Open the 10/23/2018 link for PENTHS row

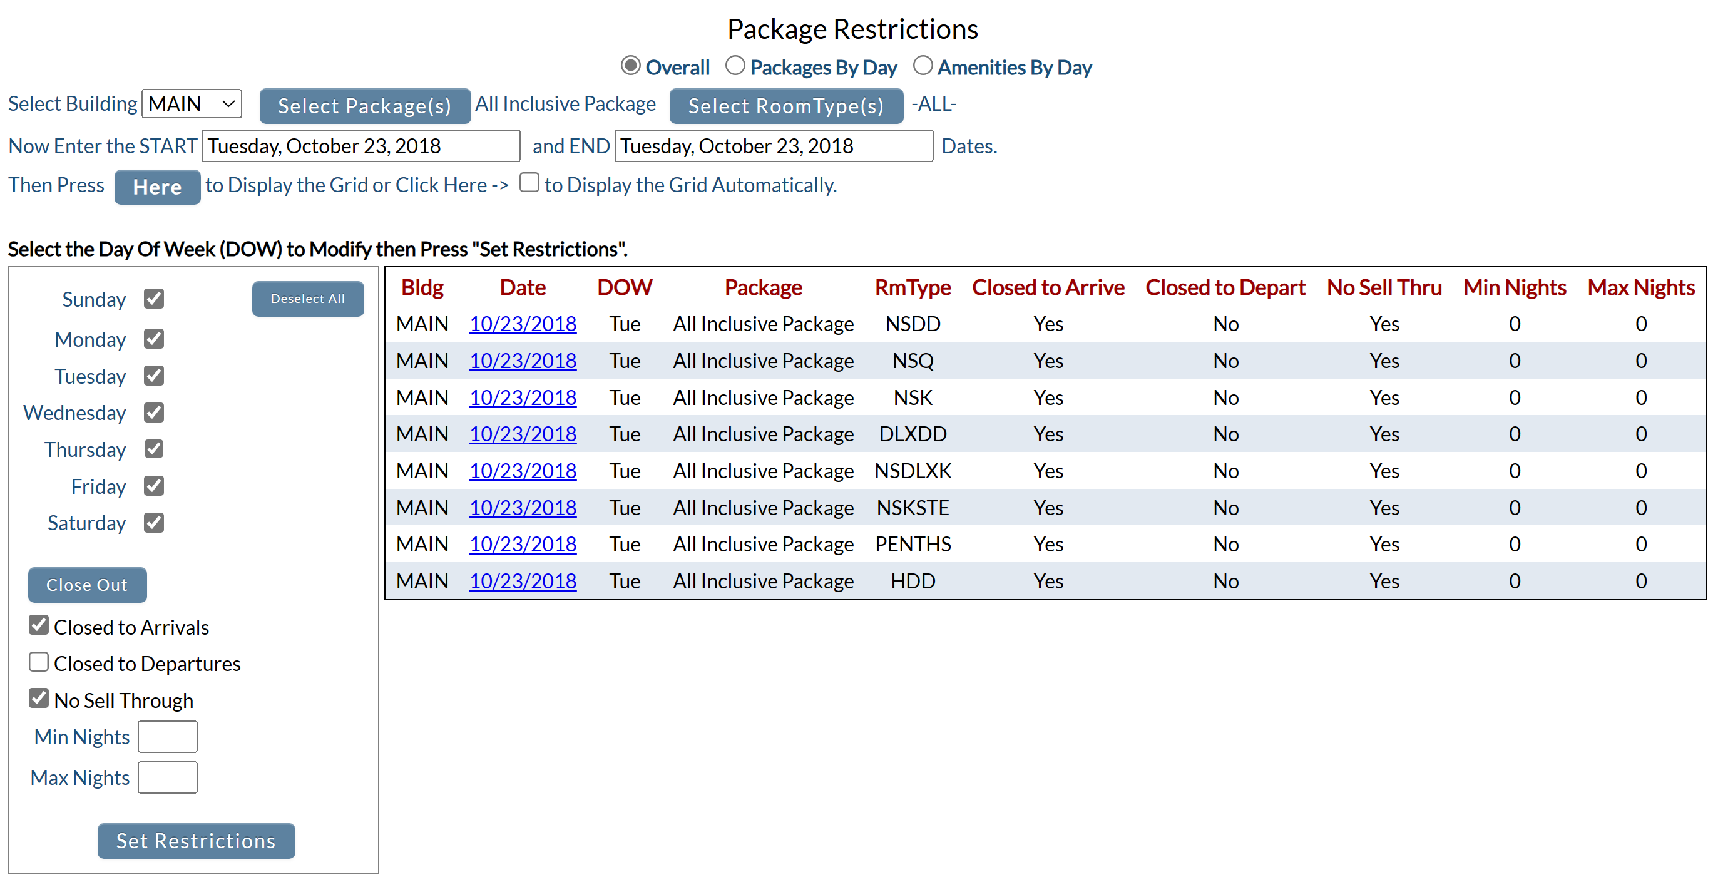pos(523,544)
